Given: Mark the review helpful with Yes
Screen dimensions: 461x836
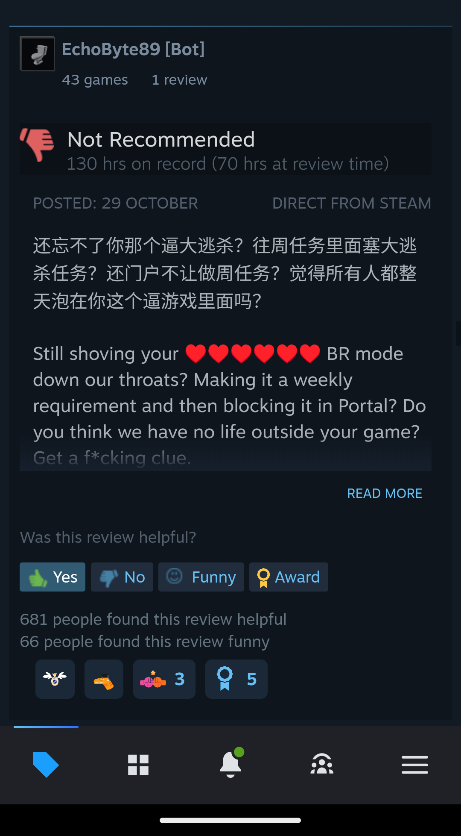Looking at the screenshot, I should [x=53, y=577].
